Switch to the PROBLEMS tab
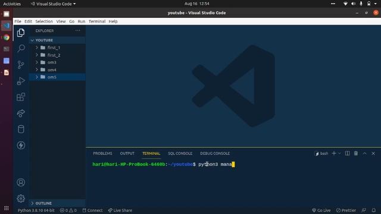This screenshot has height=214, width=381. [102, 153]
